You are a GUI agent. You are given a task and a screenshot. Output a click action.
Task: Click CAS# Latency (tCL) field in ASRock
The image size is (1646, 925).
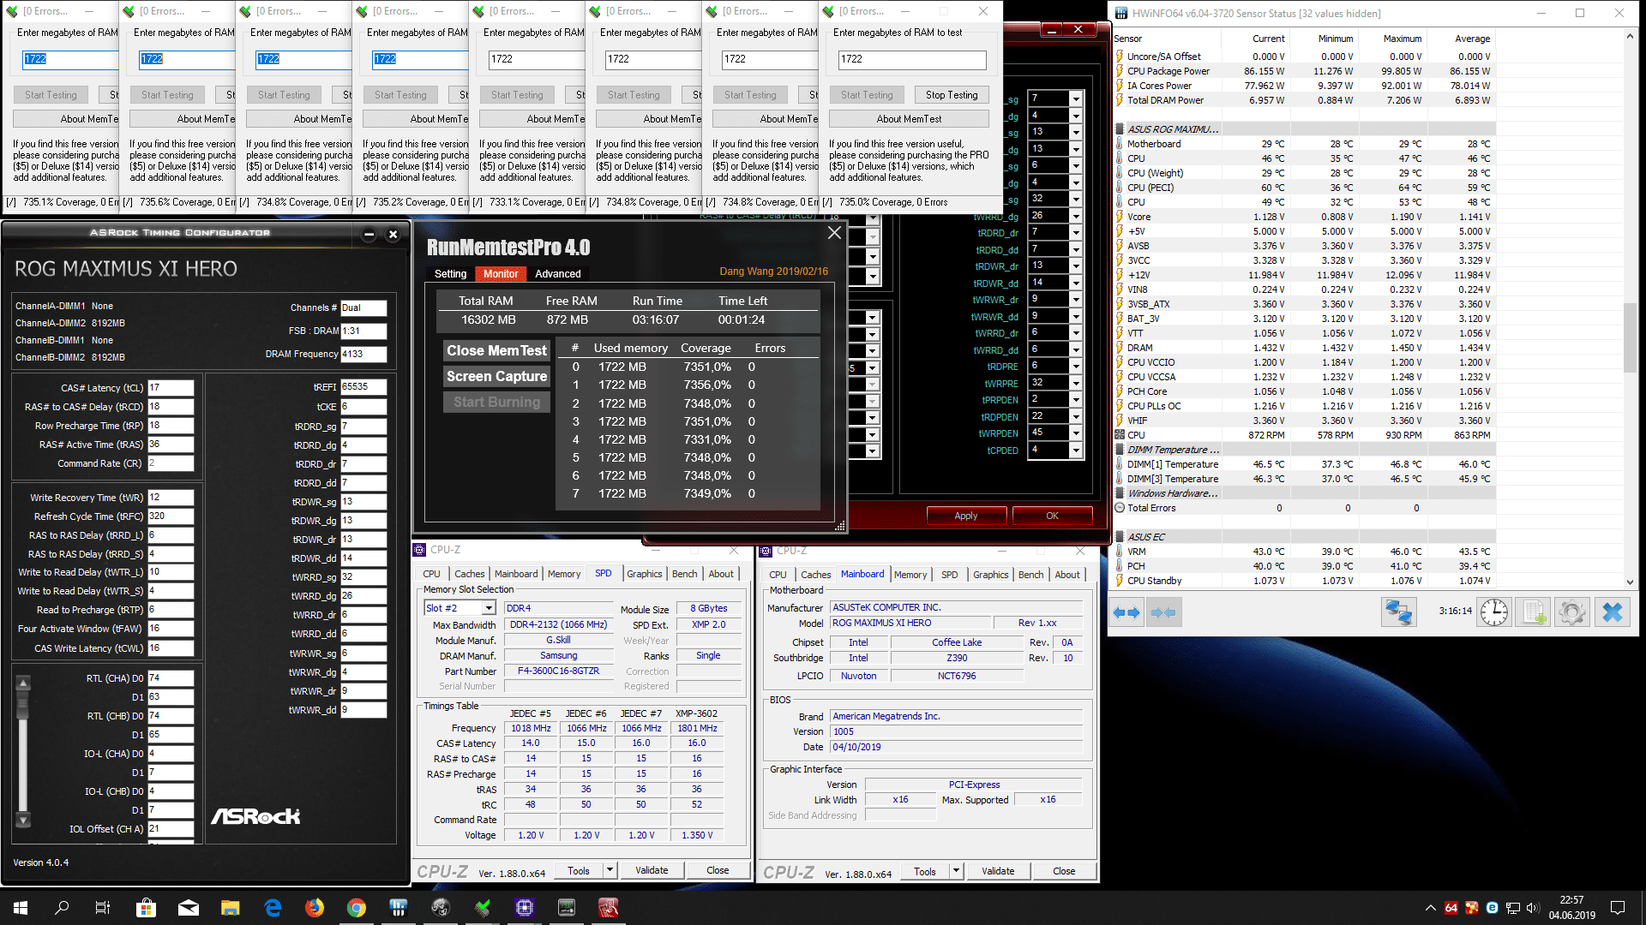[x=171, y=388]
